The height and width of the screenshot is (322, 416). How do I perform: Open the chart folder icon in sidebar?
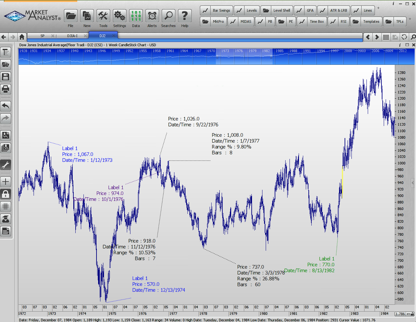pos(6,64)
